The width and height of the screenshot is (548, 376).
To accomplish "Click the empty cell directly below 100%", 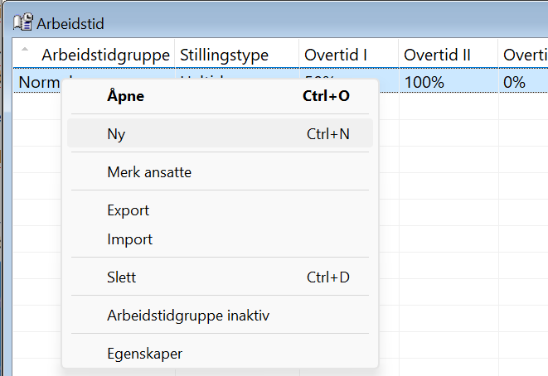I will click(x=448, y=108).
